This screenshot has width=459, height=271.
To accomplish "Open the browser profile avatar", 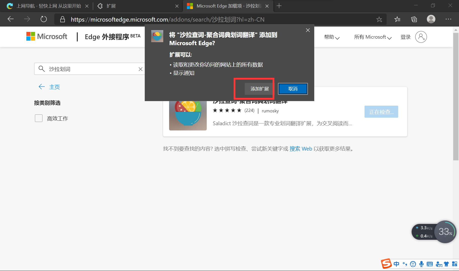I will pos(431,19).
